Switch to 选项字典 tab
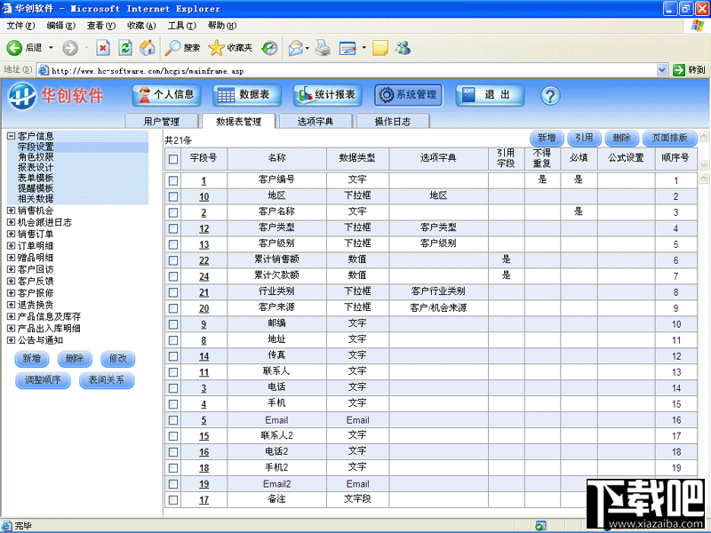Viewport: 711px width, 533px height. pyautogui.click(x=316, y=122)
